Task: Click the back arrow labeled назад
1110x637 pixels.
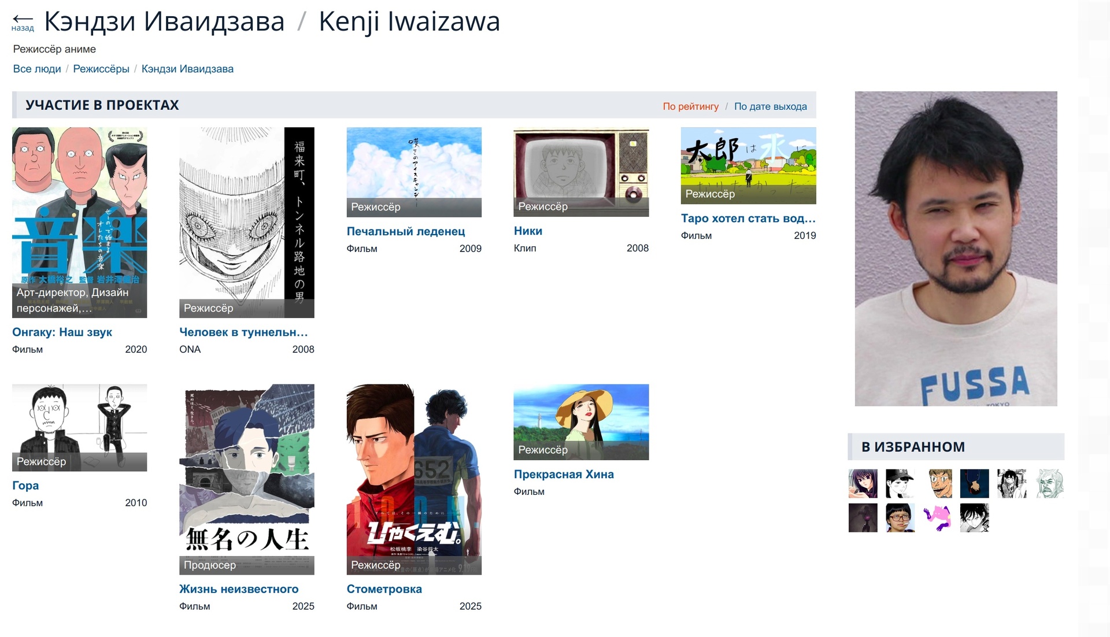Action: (23, 22)
